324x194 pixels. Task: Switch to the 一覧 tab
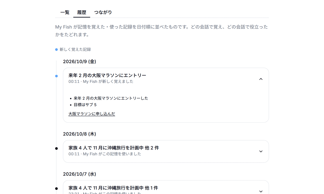pos(65,12)
